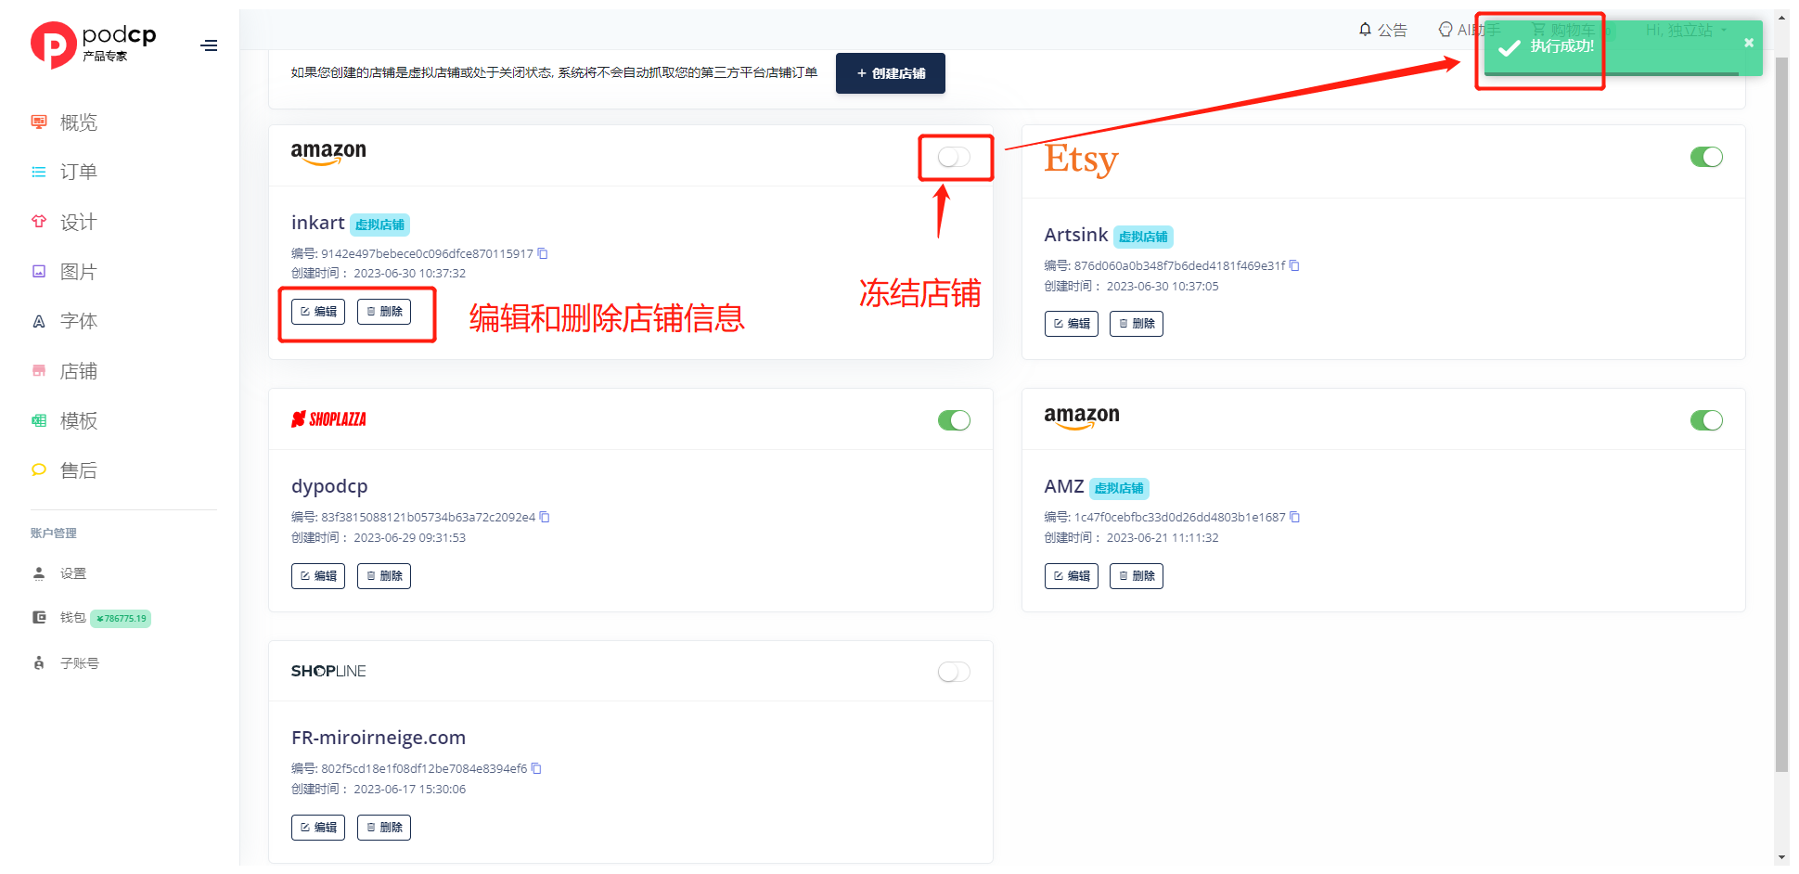
Task: Select 店铺 stores in sidebar
Action: coord(65,371)
